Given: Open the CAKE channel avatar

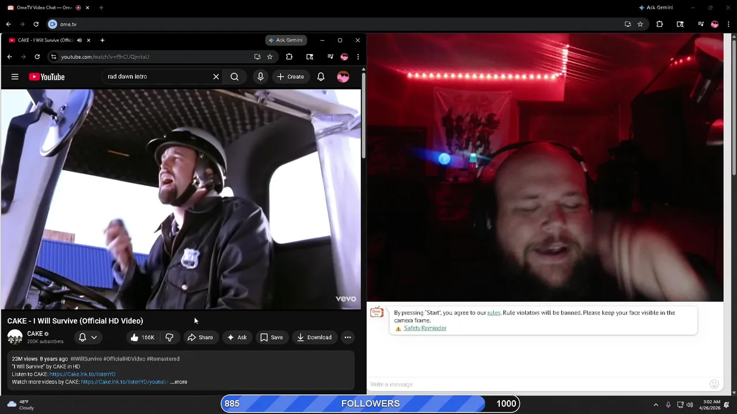Looking at the screenshot, I should (x=15, y=338).
